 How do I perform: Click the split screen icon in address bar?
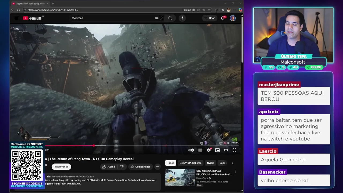click(199, 10)
